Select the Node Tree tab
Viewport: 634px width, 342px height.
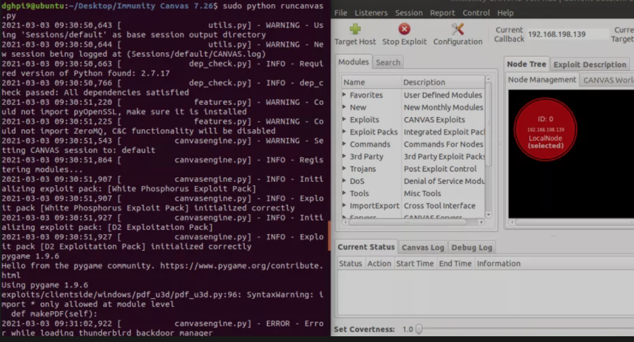[526, 64]
